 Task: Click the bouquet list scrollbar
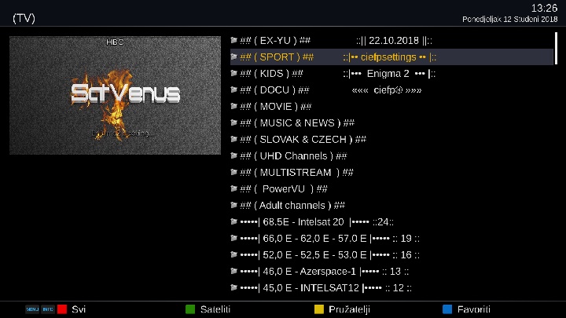pyautogui.click(x=557, y=49)
